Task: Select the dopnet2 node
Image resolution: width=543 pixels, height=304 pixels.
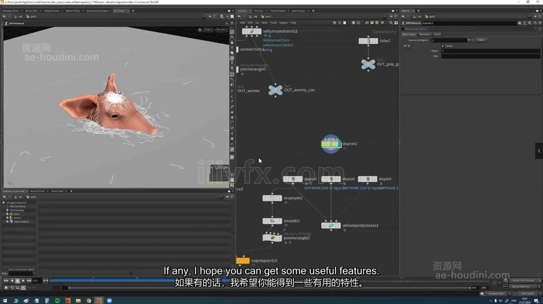Action: [x=331, y=144]
